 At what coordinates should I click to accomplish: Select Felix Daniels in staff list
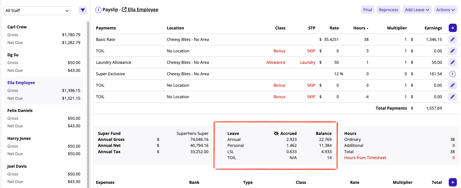20,110
